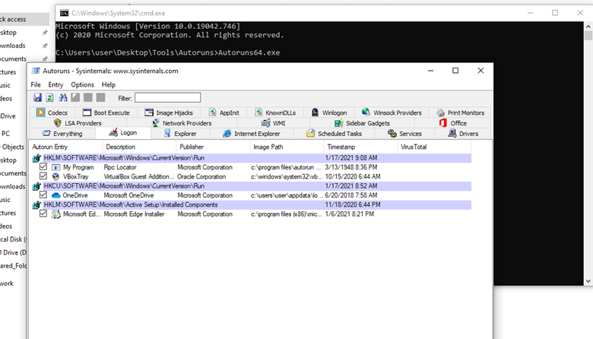Open the File menu in Autoruns
The height and width of the screenshot is (339, 593).
click(36, 84)
